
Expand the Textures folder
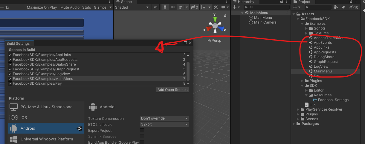coord(306,33)
